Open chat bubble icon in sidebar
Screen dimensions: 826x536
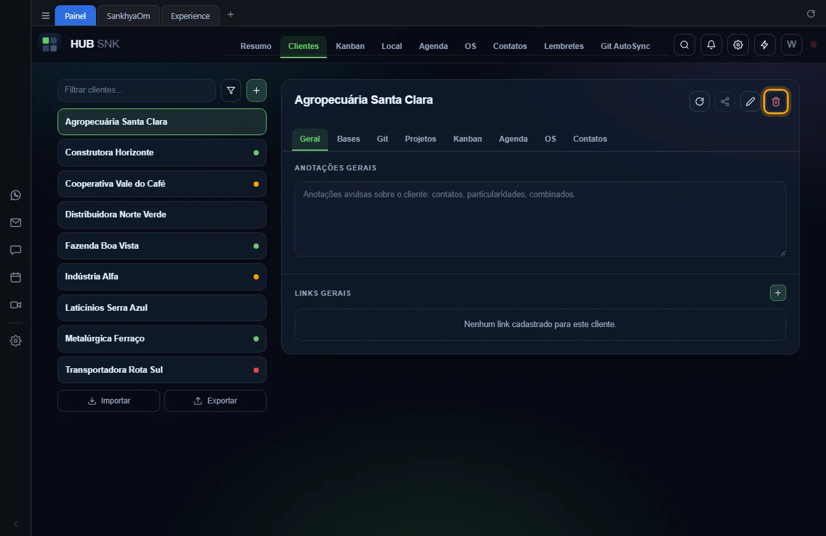[16, 250]
